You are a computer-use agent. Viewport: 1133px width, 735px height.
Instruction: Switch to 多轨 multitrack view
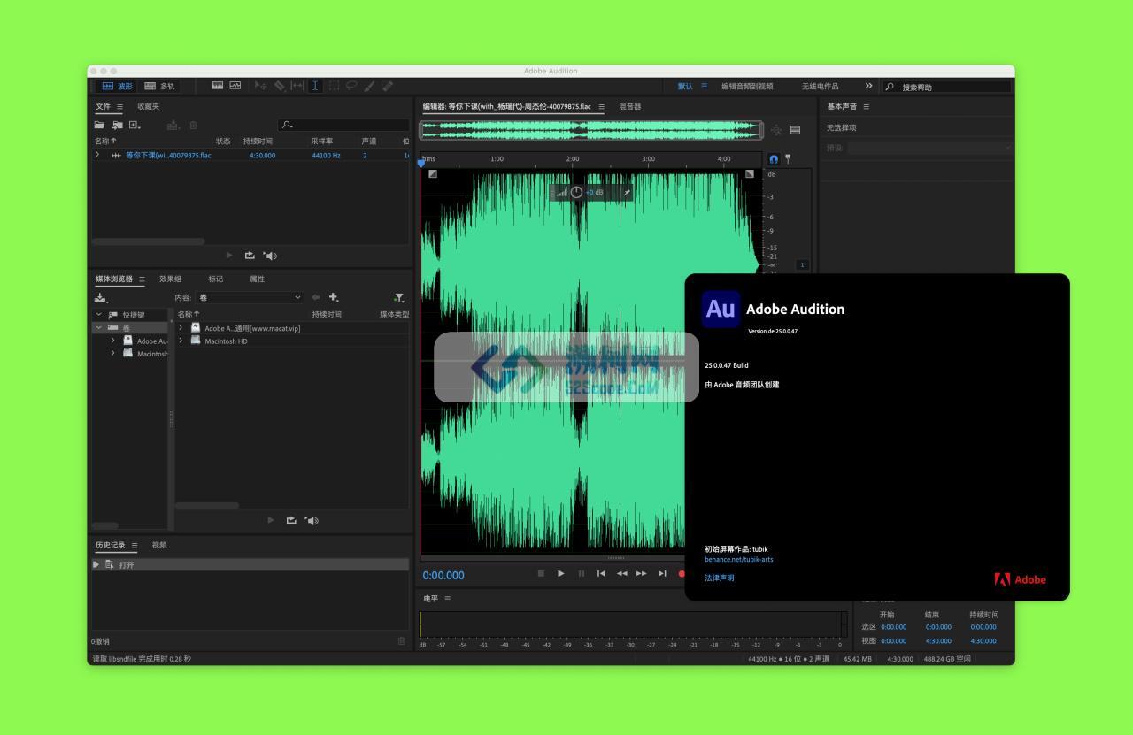tap(159, 86)
